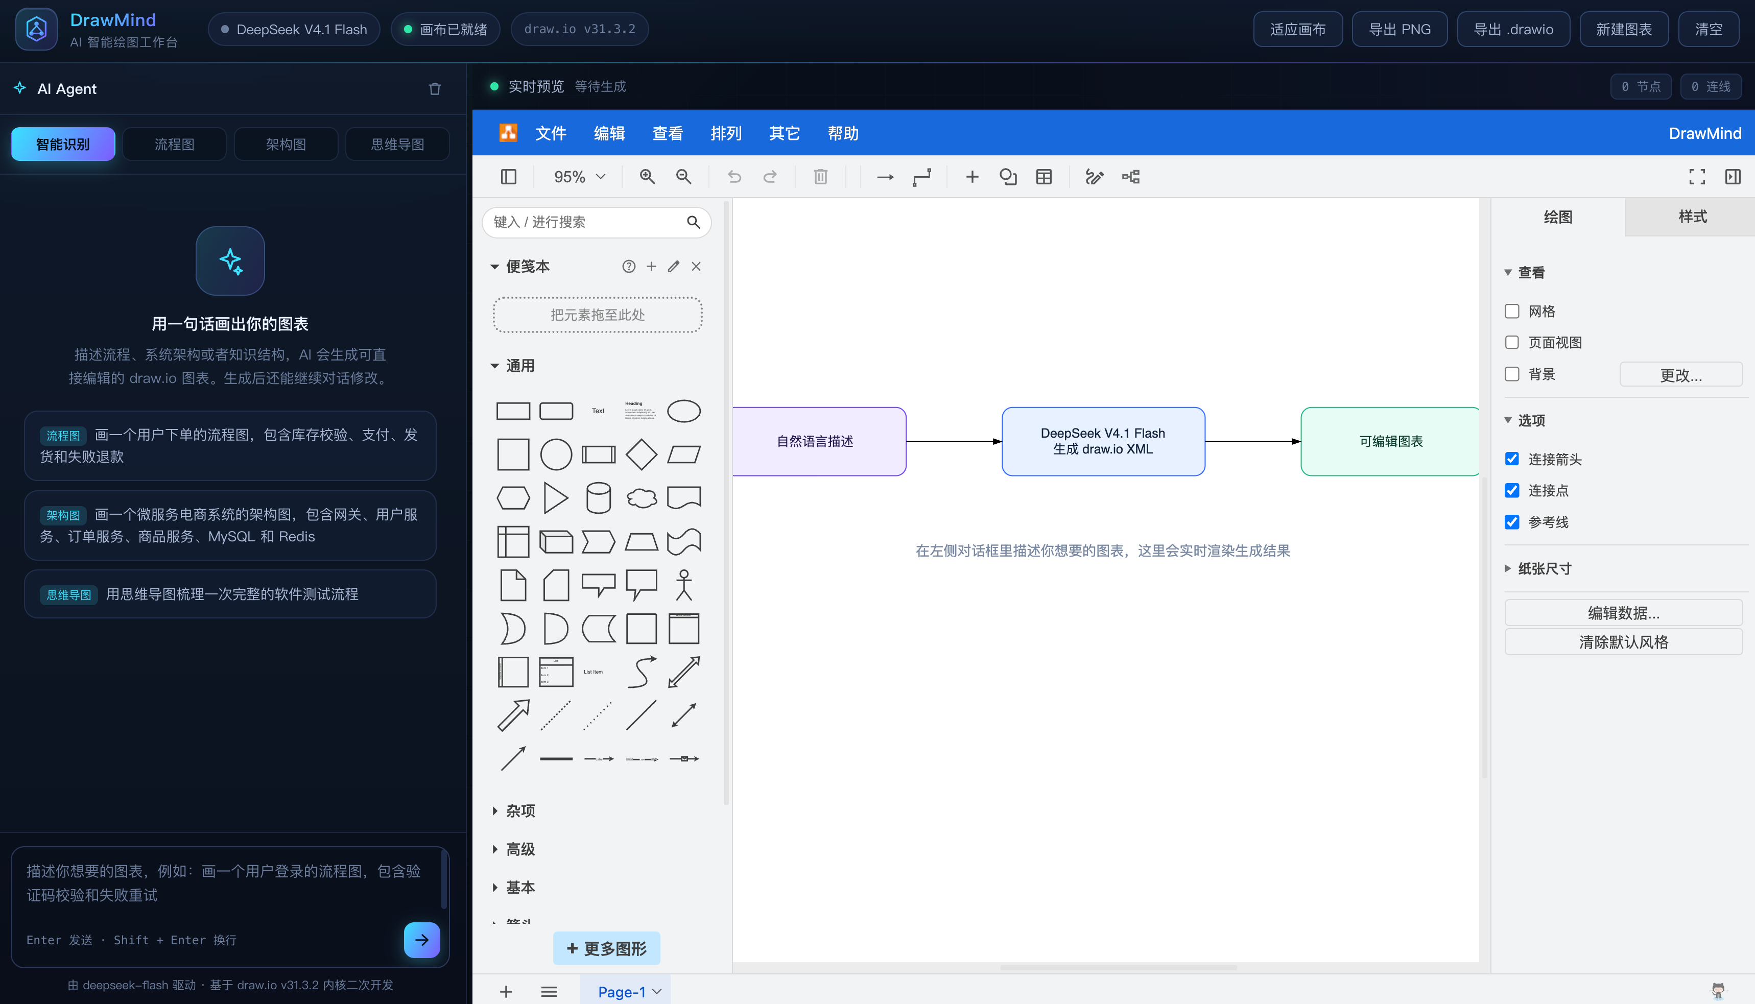This screenshot has height=1004, width=1755.
Task: Open the 排列 menu
Action: (726, 133)
